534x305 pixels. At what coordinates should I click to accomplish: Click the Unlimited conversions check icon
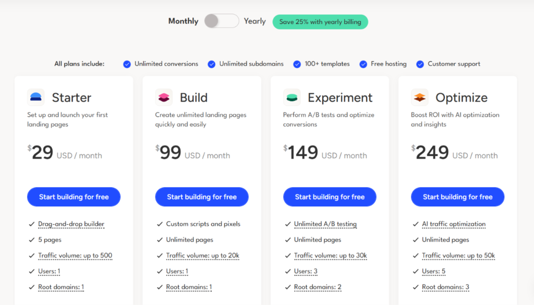tap(127, 64)
